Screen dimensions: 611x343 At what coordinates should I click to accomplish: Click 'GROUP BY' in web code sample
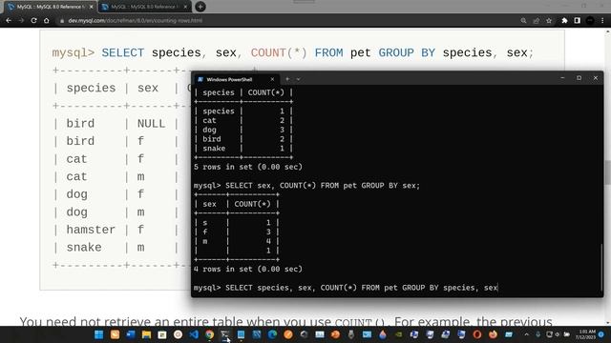(407, 52)
